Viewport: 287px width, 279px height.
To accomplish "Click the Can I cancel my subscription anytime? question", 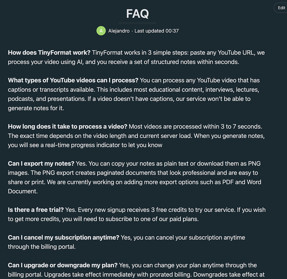I will 63,237.
